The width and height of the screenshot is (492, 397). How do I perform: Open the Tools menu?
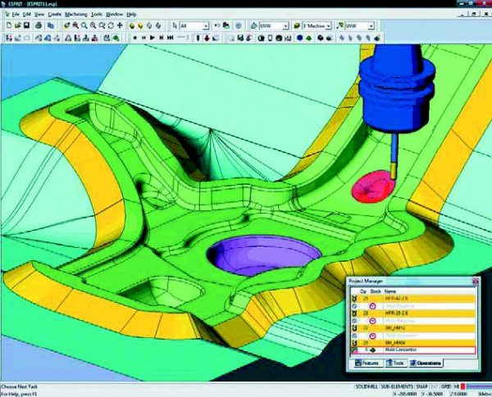[x=97, y=15]
